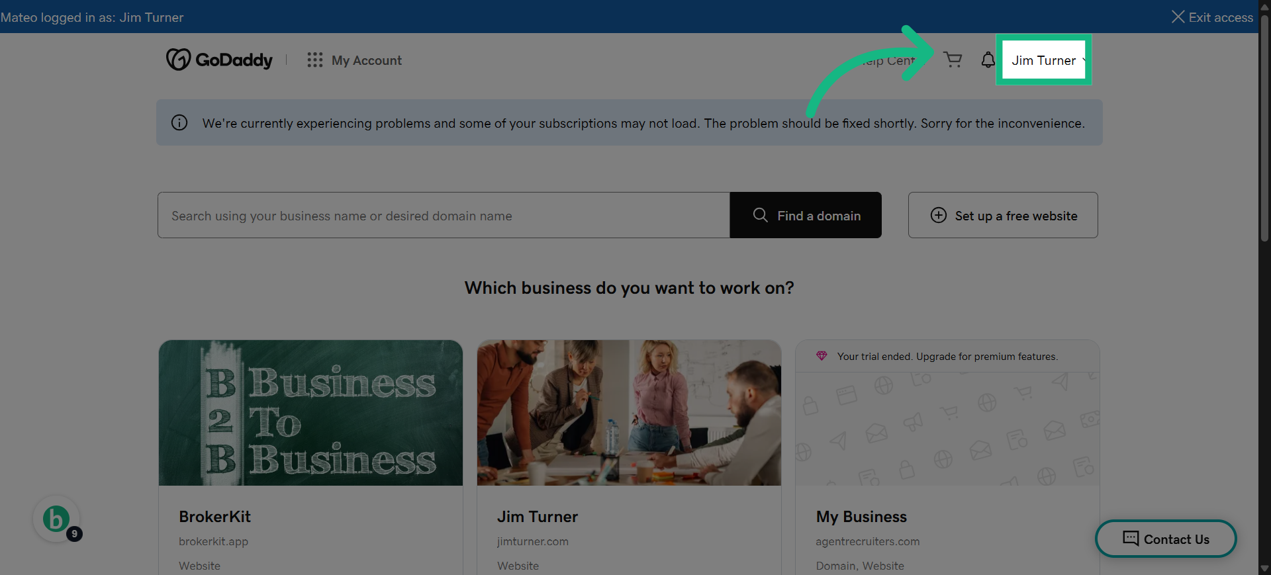This screenshot has height=575, width=1271.
Task: Open the My Account apps grid icon
Action: coord(315,60)
